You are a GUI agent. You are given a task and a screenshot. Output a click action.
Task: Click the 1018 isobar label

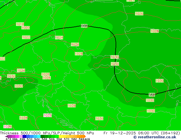[x=20, y=24]
